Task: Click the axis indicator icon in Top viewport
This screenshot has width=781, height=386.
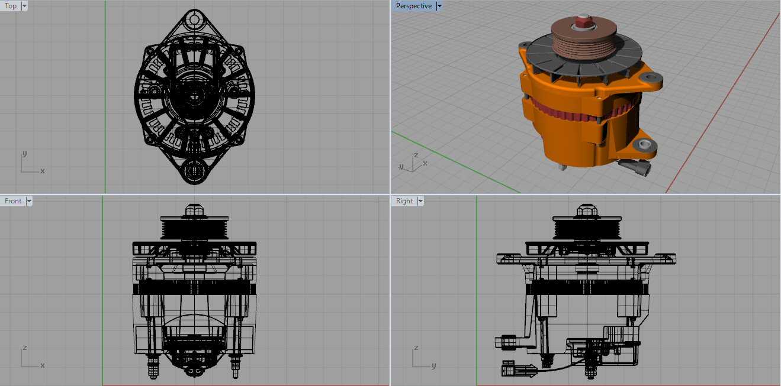Action: pyautogui.click(x=33, y=163)
